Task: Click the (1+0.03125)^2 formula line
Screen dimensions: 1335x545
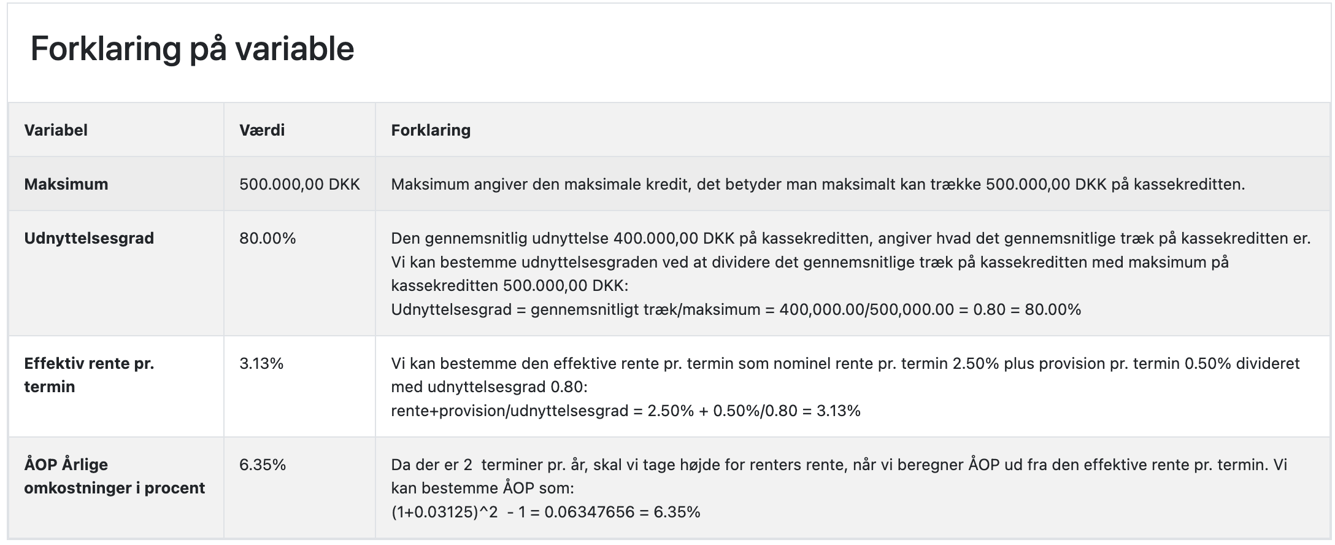Action: [545, 512]
